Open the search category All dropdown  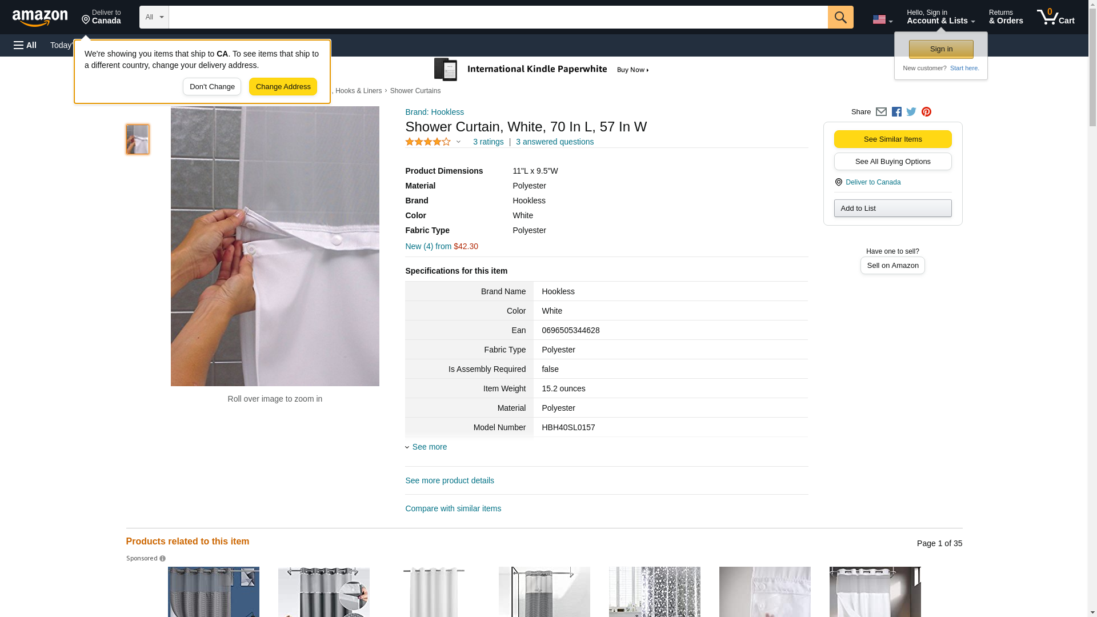tap(154, 17)
